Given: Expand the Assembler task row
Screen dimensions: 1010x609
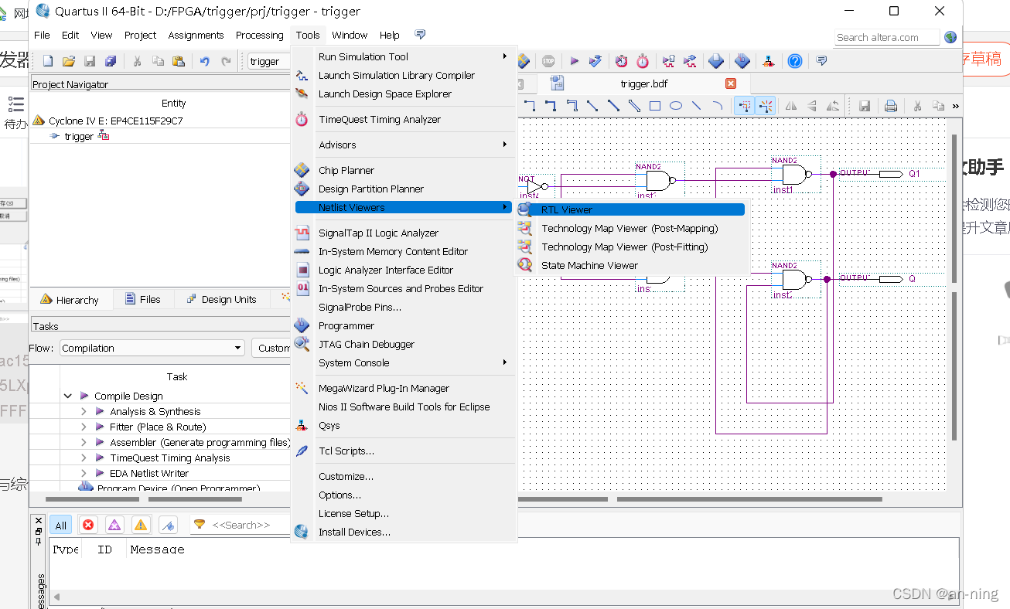Looking at the screenshot, I should (x=84, y=442).
